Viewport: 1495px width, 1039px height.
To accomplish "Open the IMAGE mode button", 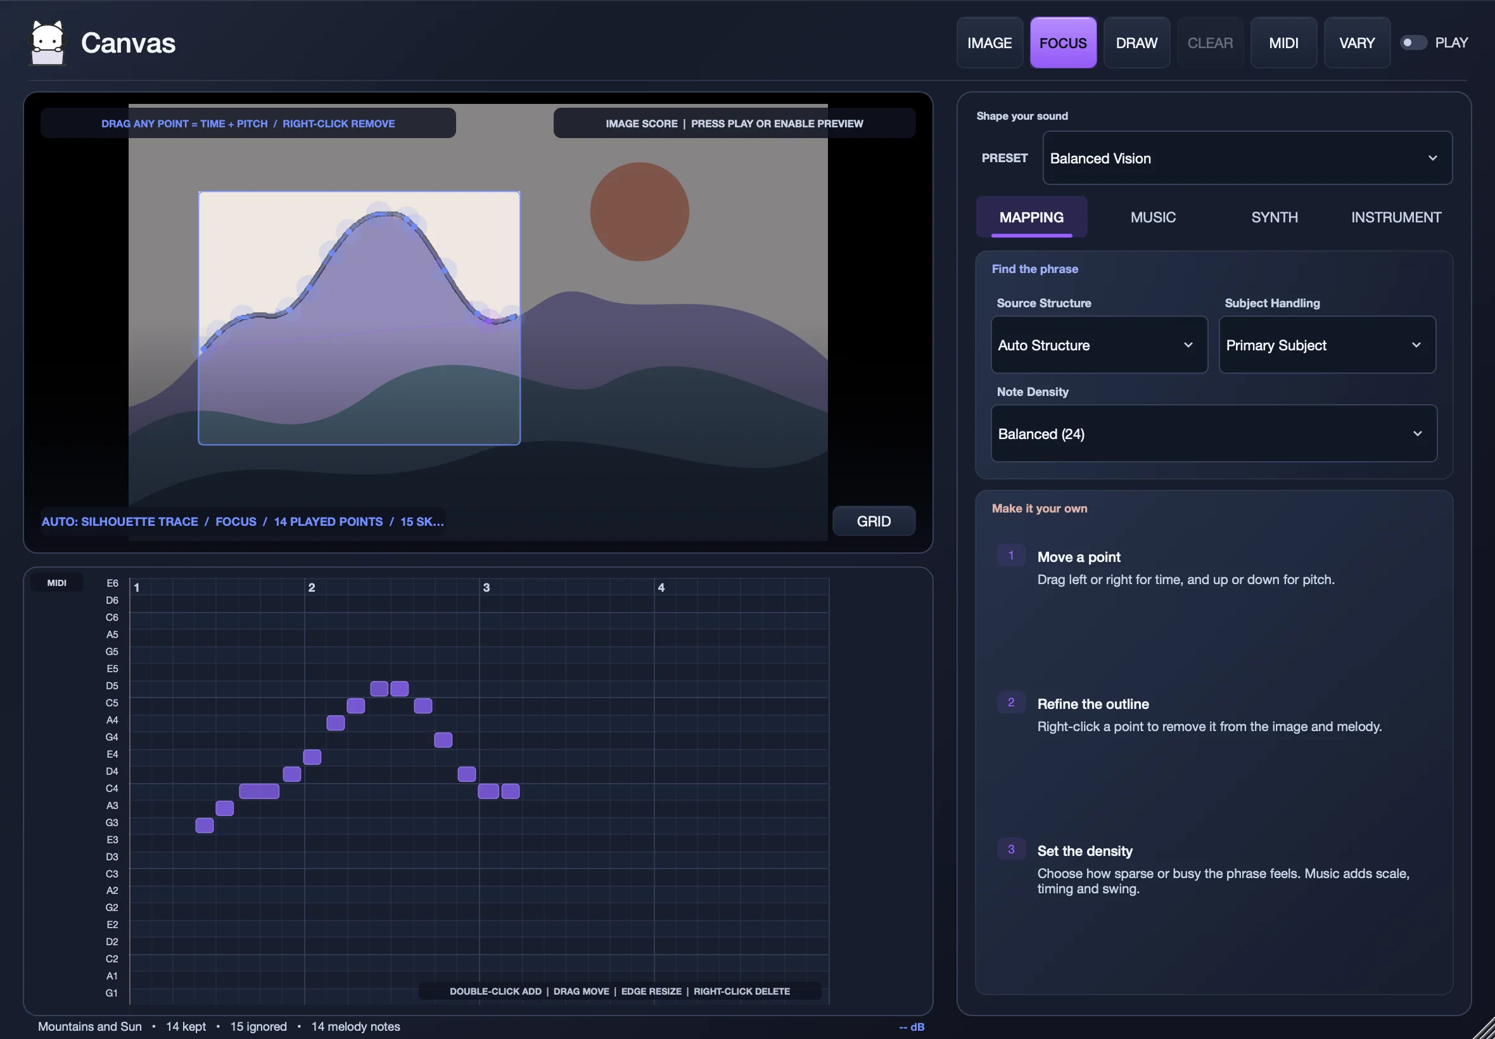I will 989,43.
